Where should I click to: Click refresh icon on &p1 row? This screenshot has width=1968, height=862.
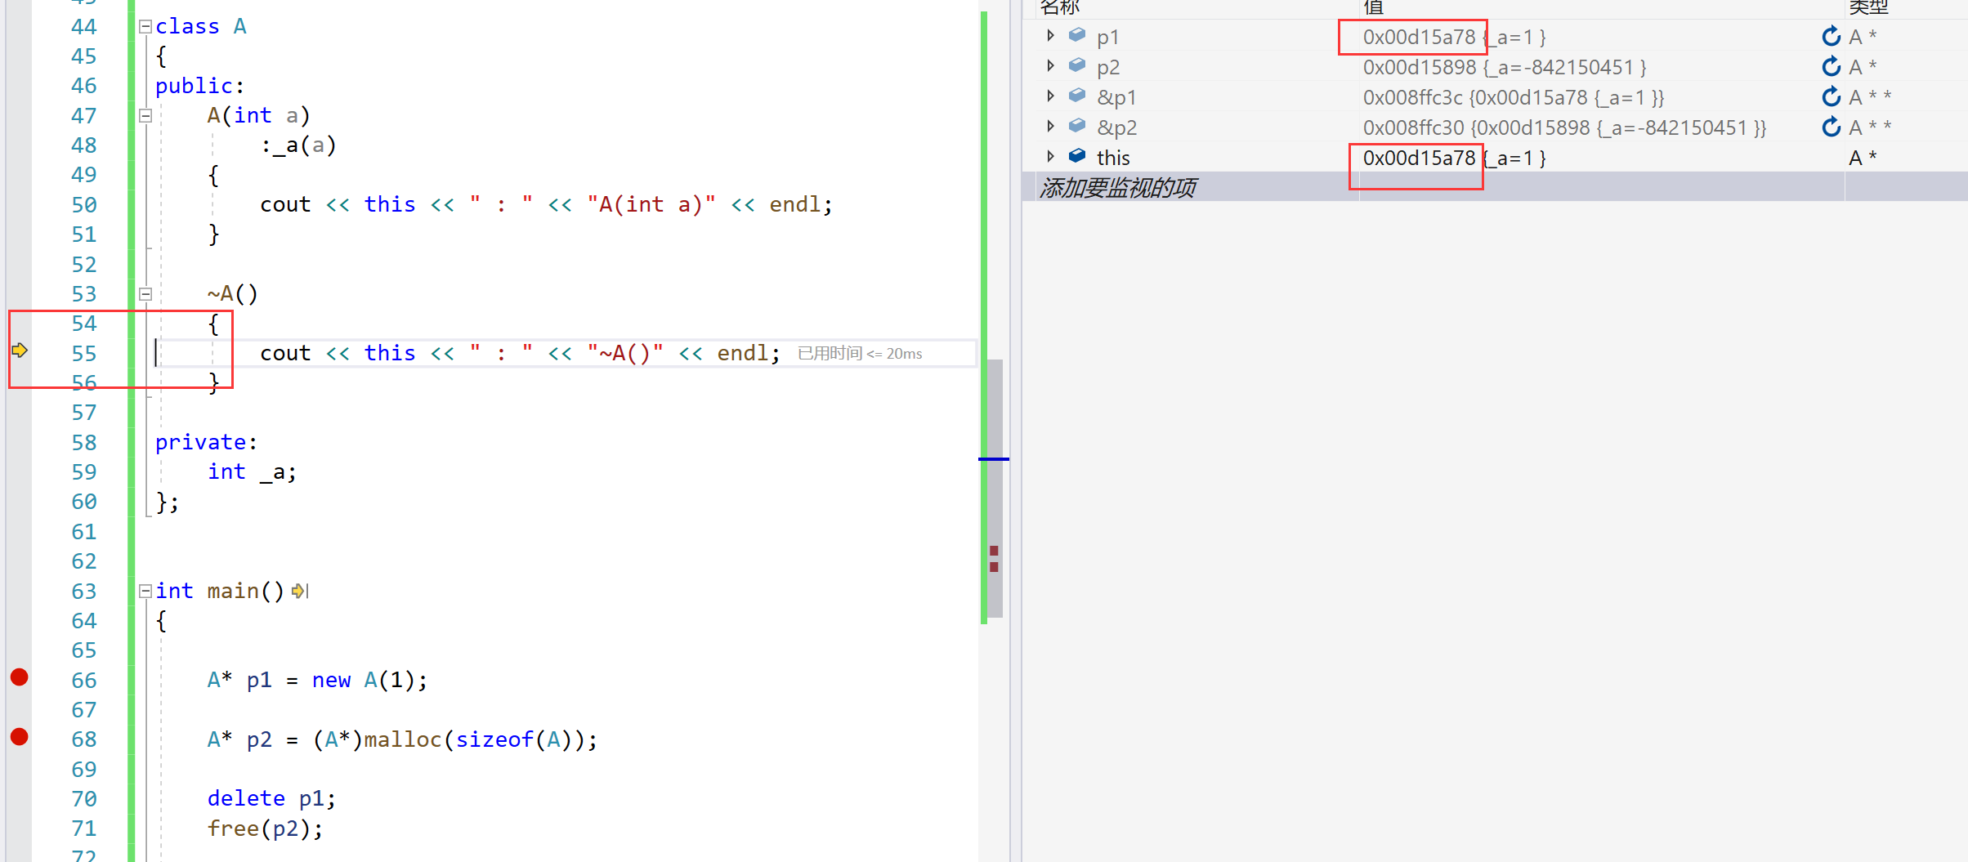click(x=1831, y=97)
